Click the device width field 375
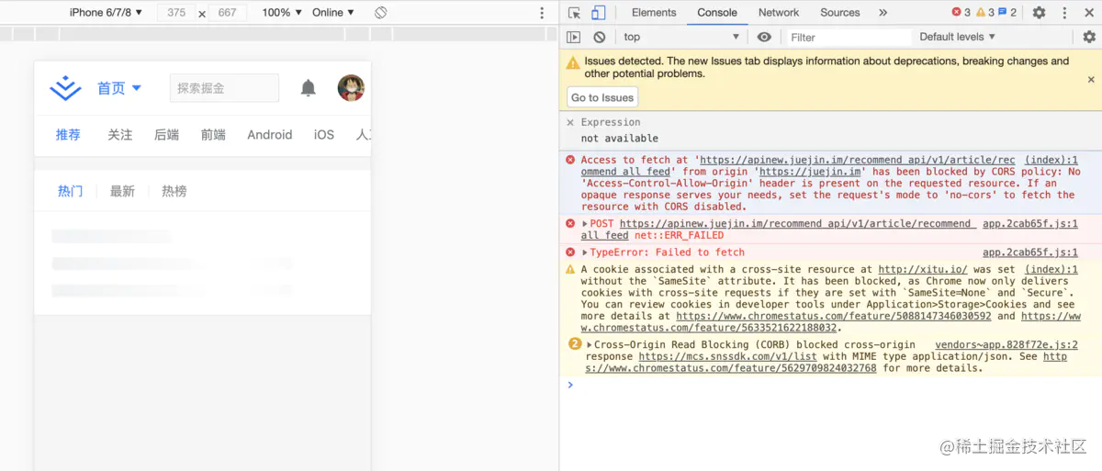The image size is (1102, 471). pyautogui.click(x=176, y=13)
